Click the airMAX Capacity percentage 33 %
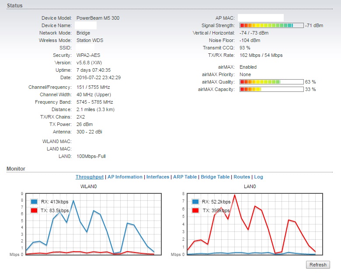This screenshot has height=273, width=341. (310, 89)
